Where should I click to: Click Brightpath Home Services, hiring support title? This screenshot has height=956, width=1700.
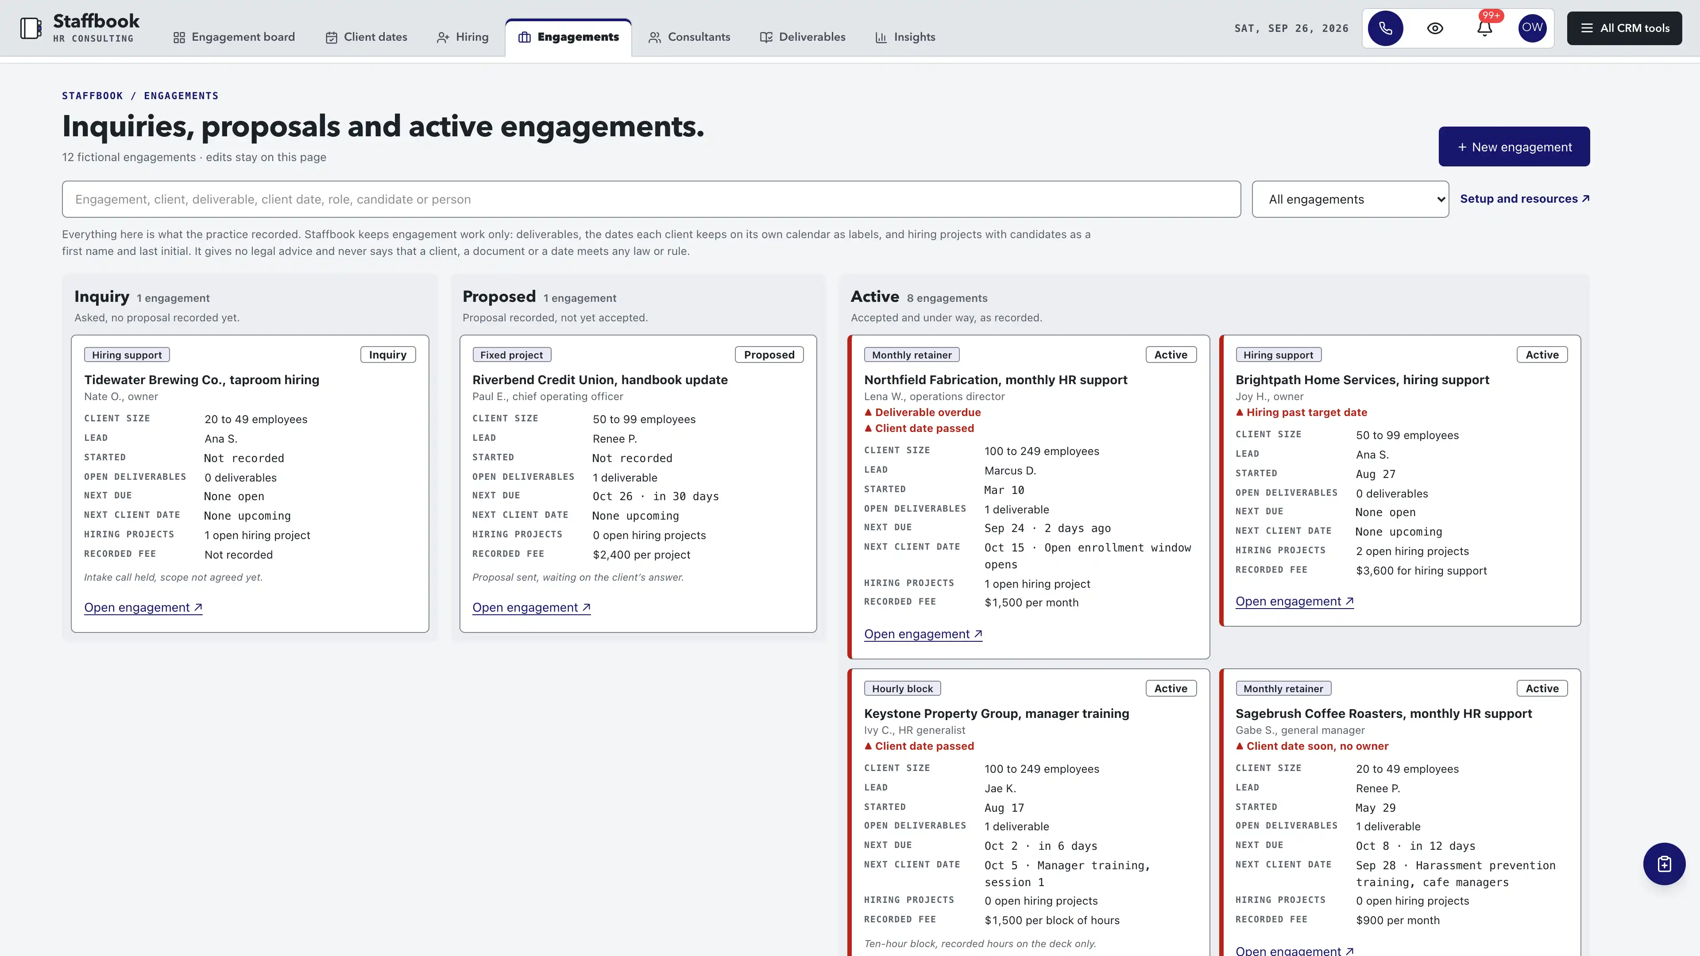tap(1362, 380)
